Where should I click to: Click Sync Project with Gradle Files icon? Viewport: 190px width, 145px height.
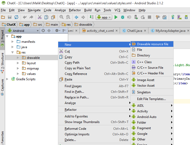click(x=173, y=17)
